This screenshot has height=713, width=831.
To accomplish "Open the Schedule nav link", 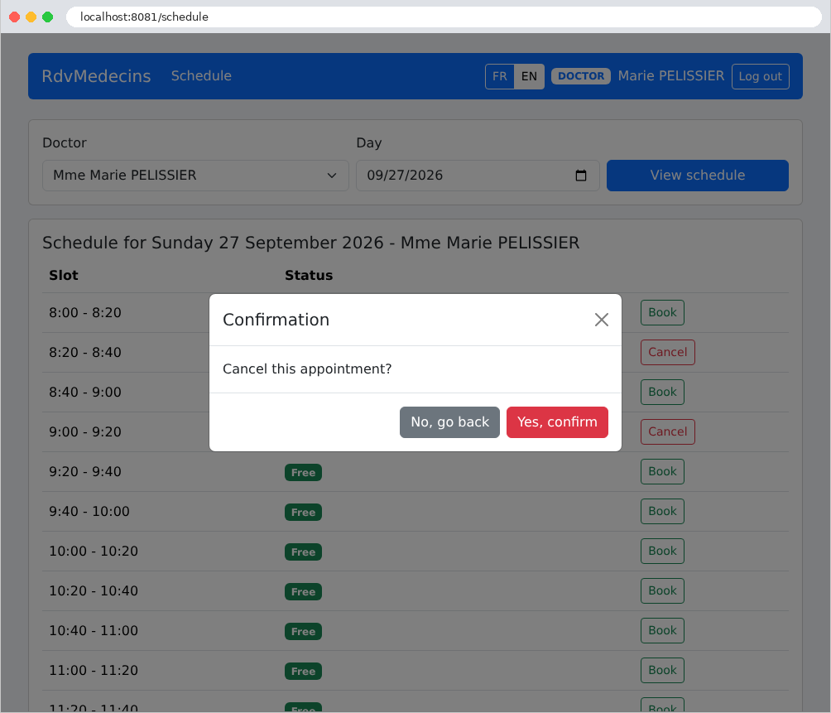I will click(x=201, y=76).
